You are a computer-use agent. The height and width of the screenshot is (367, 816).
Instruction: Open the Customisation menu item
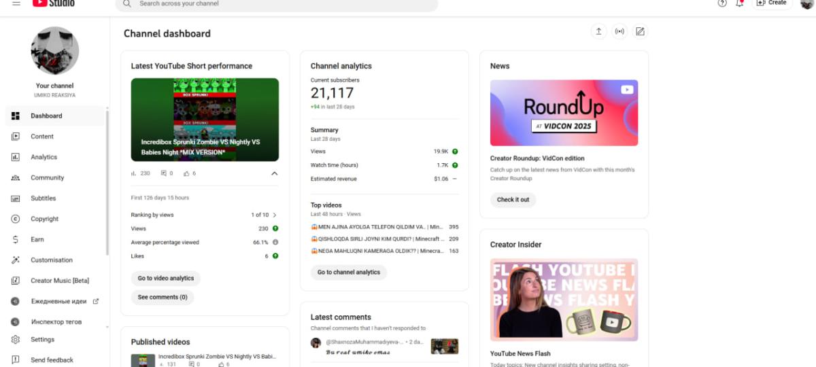(x=54, y=260)
